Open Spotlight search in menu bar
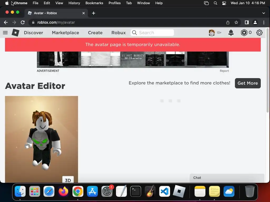 pos(215,3)
